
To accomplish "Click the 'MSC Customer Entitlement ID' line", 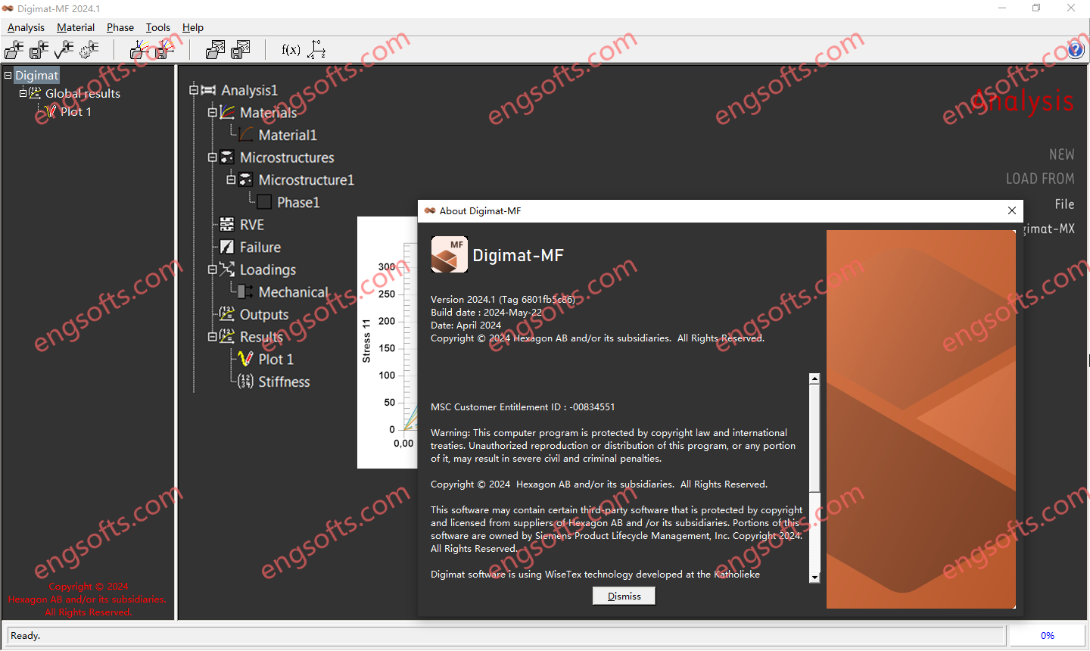I will (x=522, y=407).
